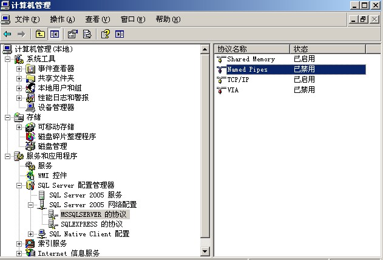383x260 pixels.
Task: Click the Back arrow toolbar icon
Action: [7, 34]
